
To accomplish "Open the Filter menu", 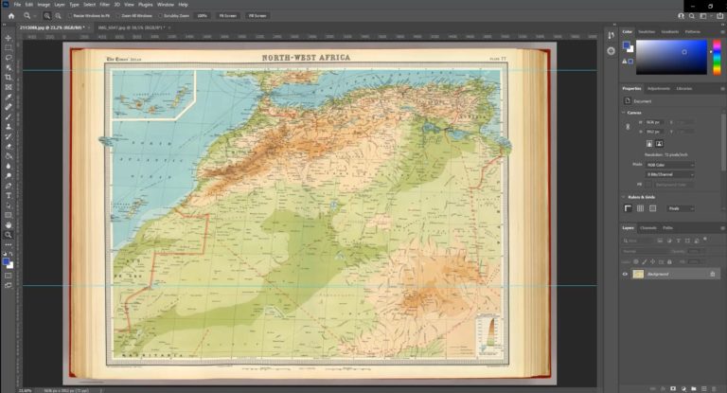I will click(x=105, y=5).
